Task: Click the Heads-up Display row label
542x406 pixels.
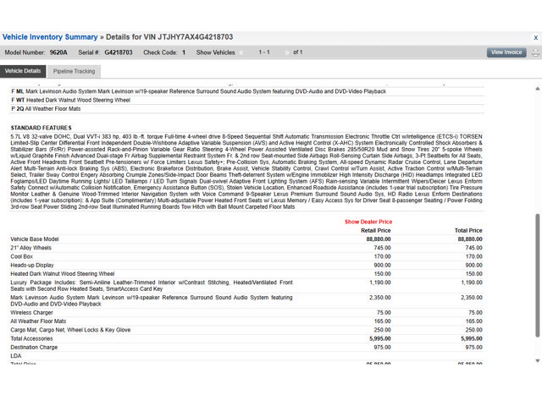Action: (32, 265)
